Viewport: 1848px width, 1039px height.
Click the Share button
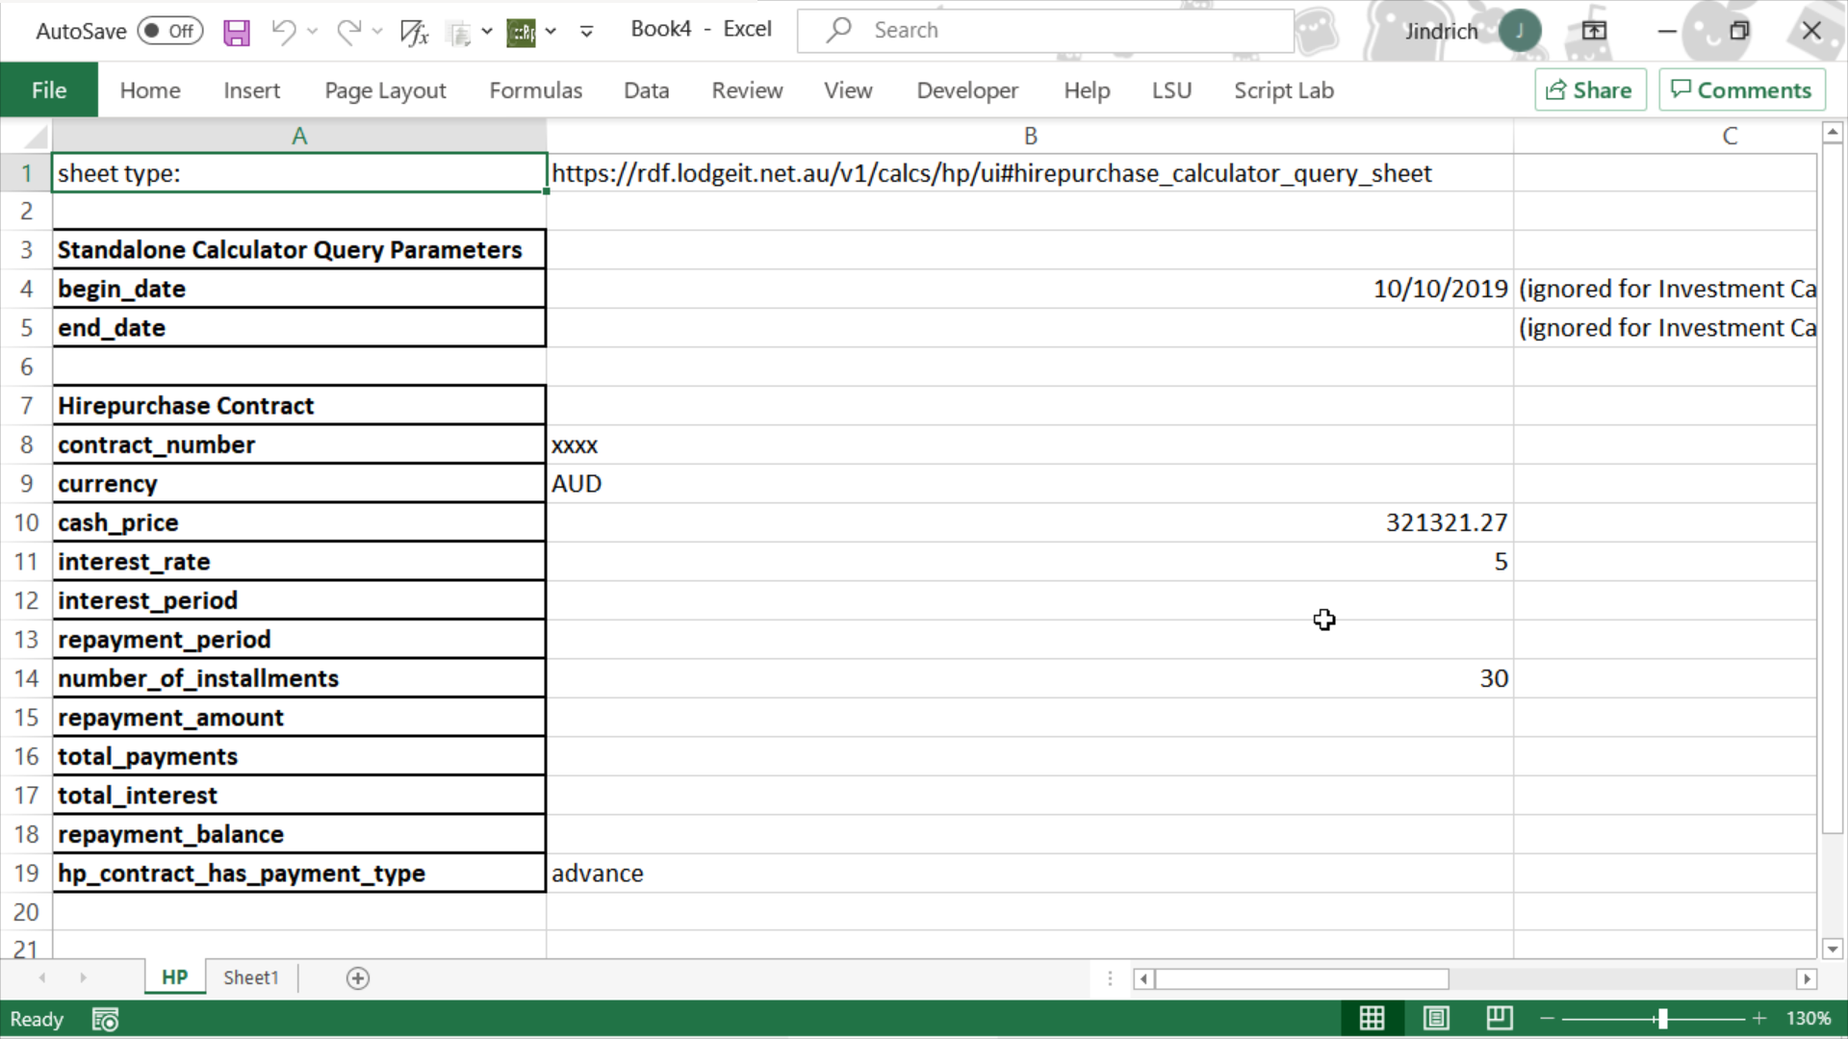[x=1589, y=90]
